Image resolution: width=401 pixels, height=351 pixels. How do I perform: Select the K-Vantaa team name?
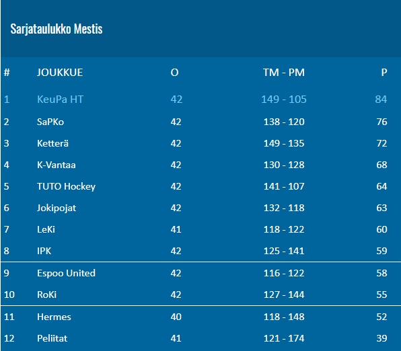click(x=57, y=165)
